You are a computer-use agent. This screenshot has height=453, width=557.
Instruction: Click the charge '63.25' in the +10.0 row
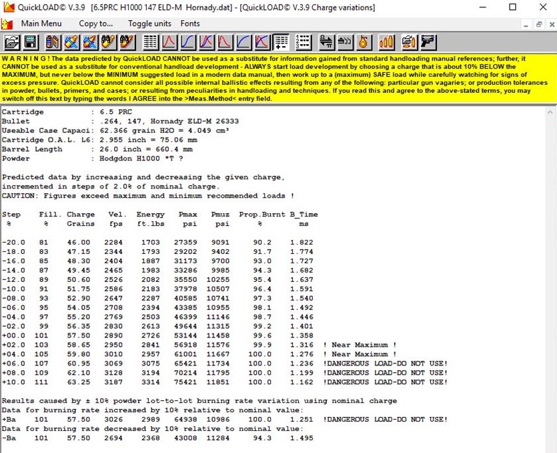79,382
